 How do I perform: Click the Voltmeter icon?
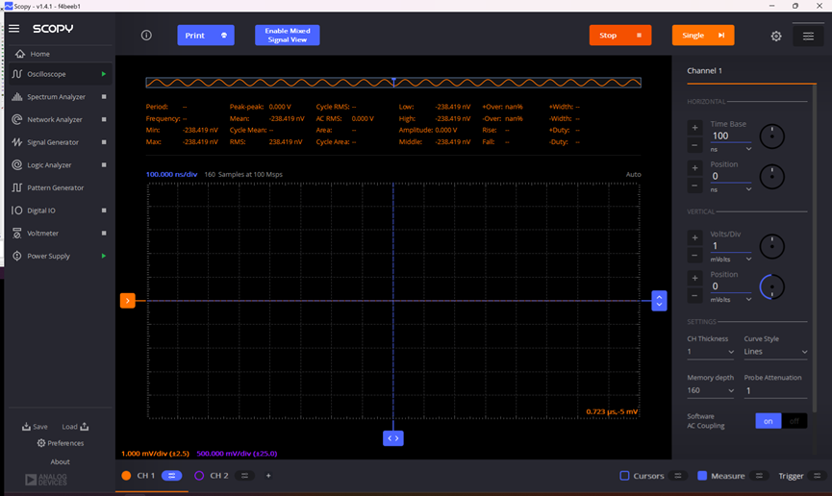click(17, 234)
